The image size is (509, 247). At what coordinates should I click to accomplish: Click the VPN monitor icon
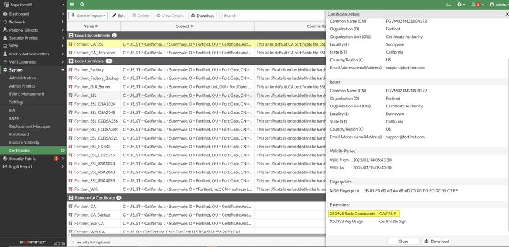point(5,46)
